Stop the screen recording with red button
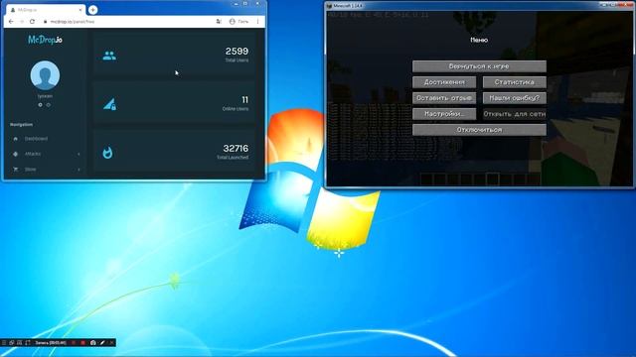This screenshot has height=357, width=636. pyautogui.click(x=83, y=343)
